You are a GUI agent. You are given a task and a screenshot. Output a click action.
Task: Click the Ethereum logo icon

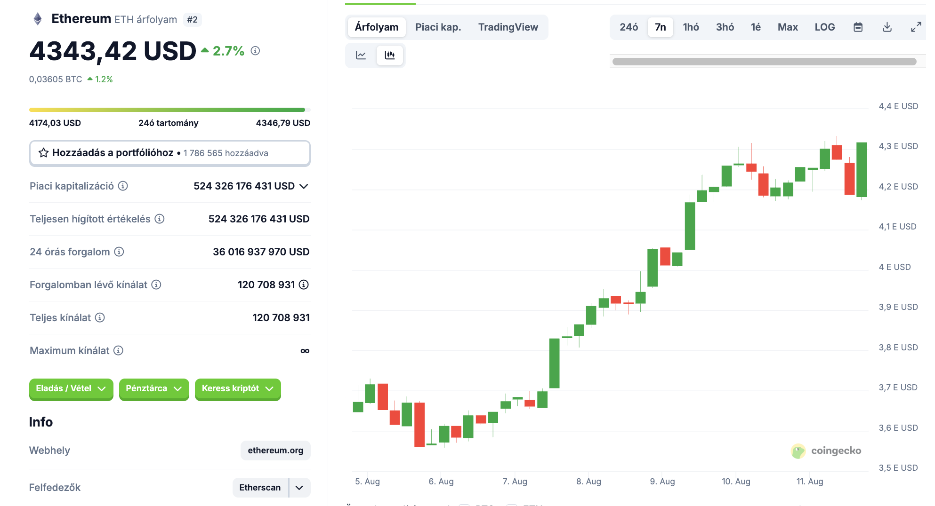(x=39, y=19)
